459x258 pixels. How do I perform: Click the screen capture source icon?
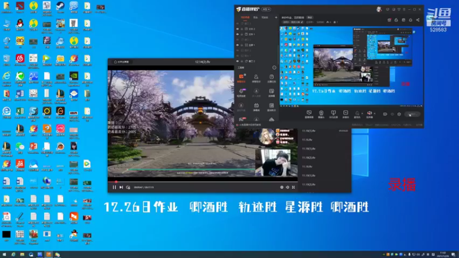tap(309, 114)
